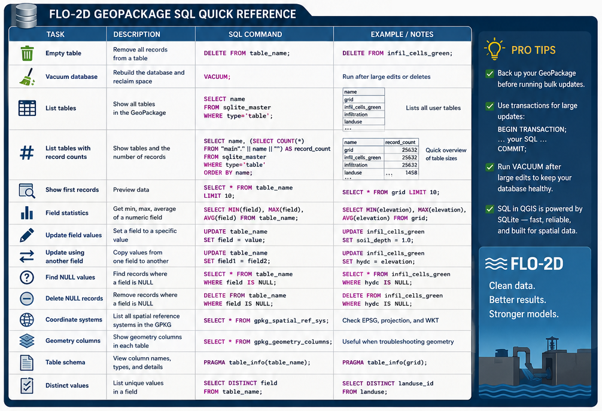Click 'SELECT * FROM gpkg_spatial_ref_sys;' command
This screenshot has width=602, height=411.
pyautogui.click(x=266, y=321)
